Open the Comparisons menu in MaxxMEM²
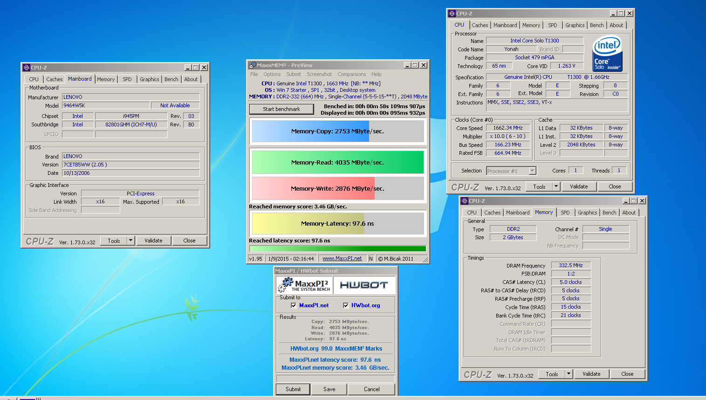 click(x=352, y=74)
